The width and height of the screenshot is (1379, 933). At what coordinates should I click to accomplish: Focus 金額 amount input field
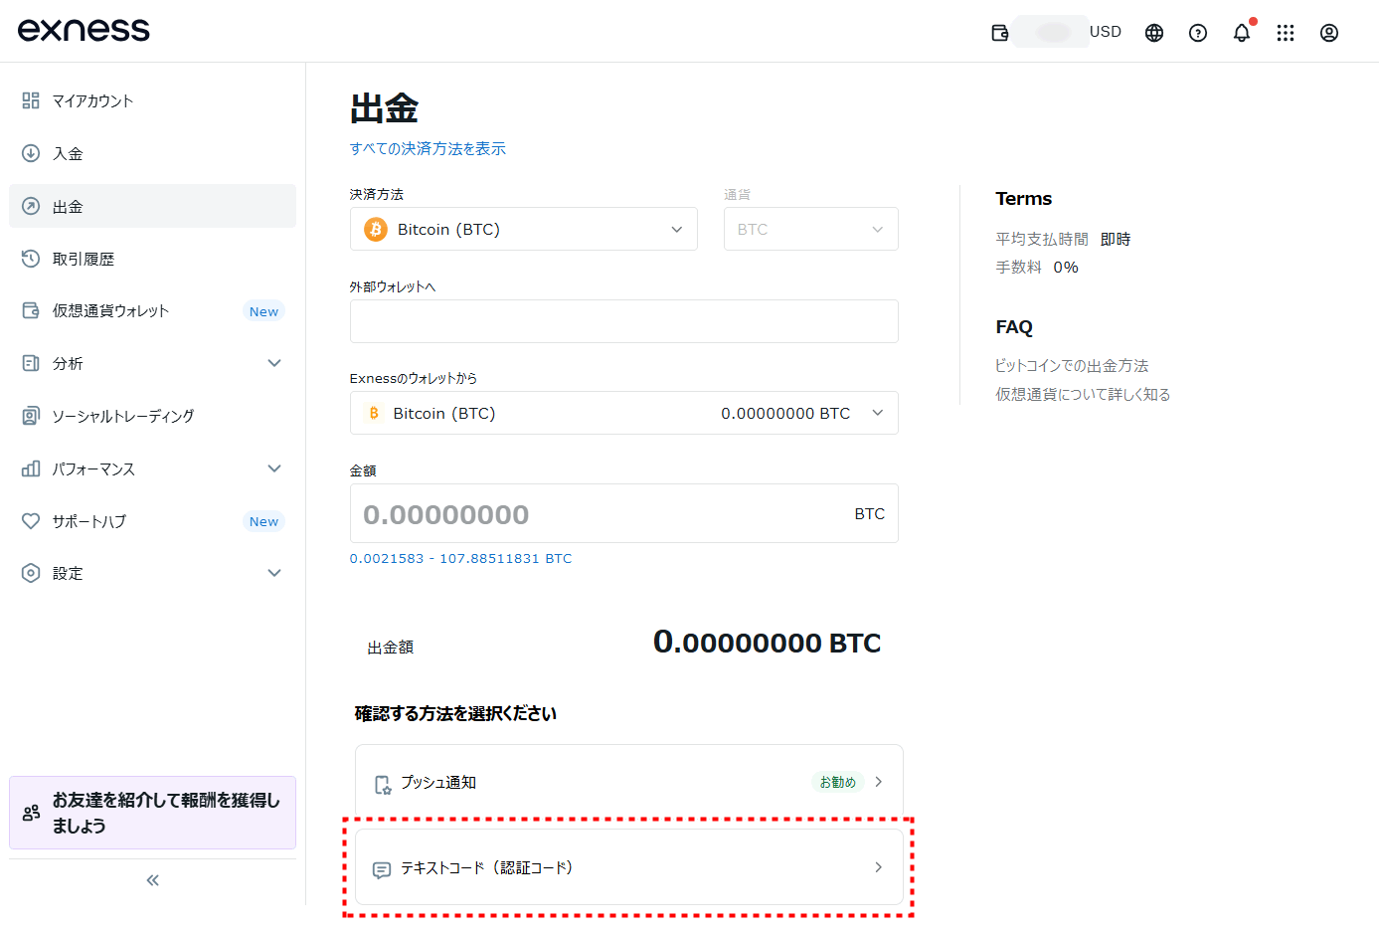click(x=623, y=513)
